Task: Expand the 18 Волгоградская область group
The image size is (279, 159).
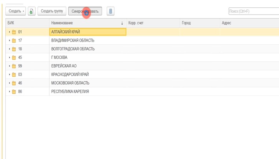Action: [x=9, y=49]
